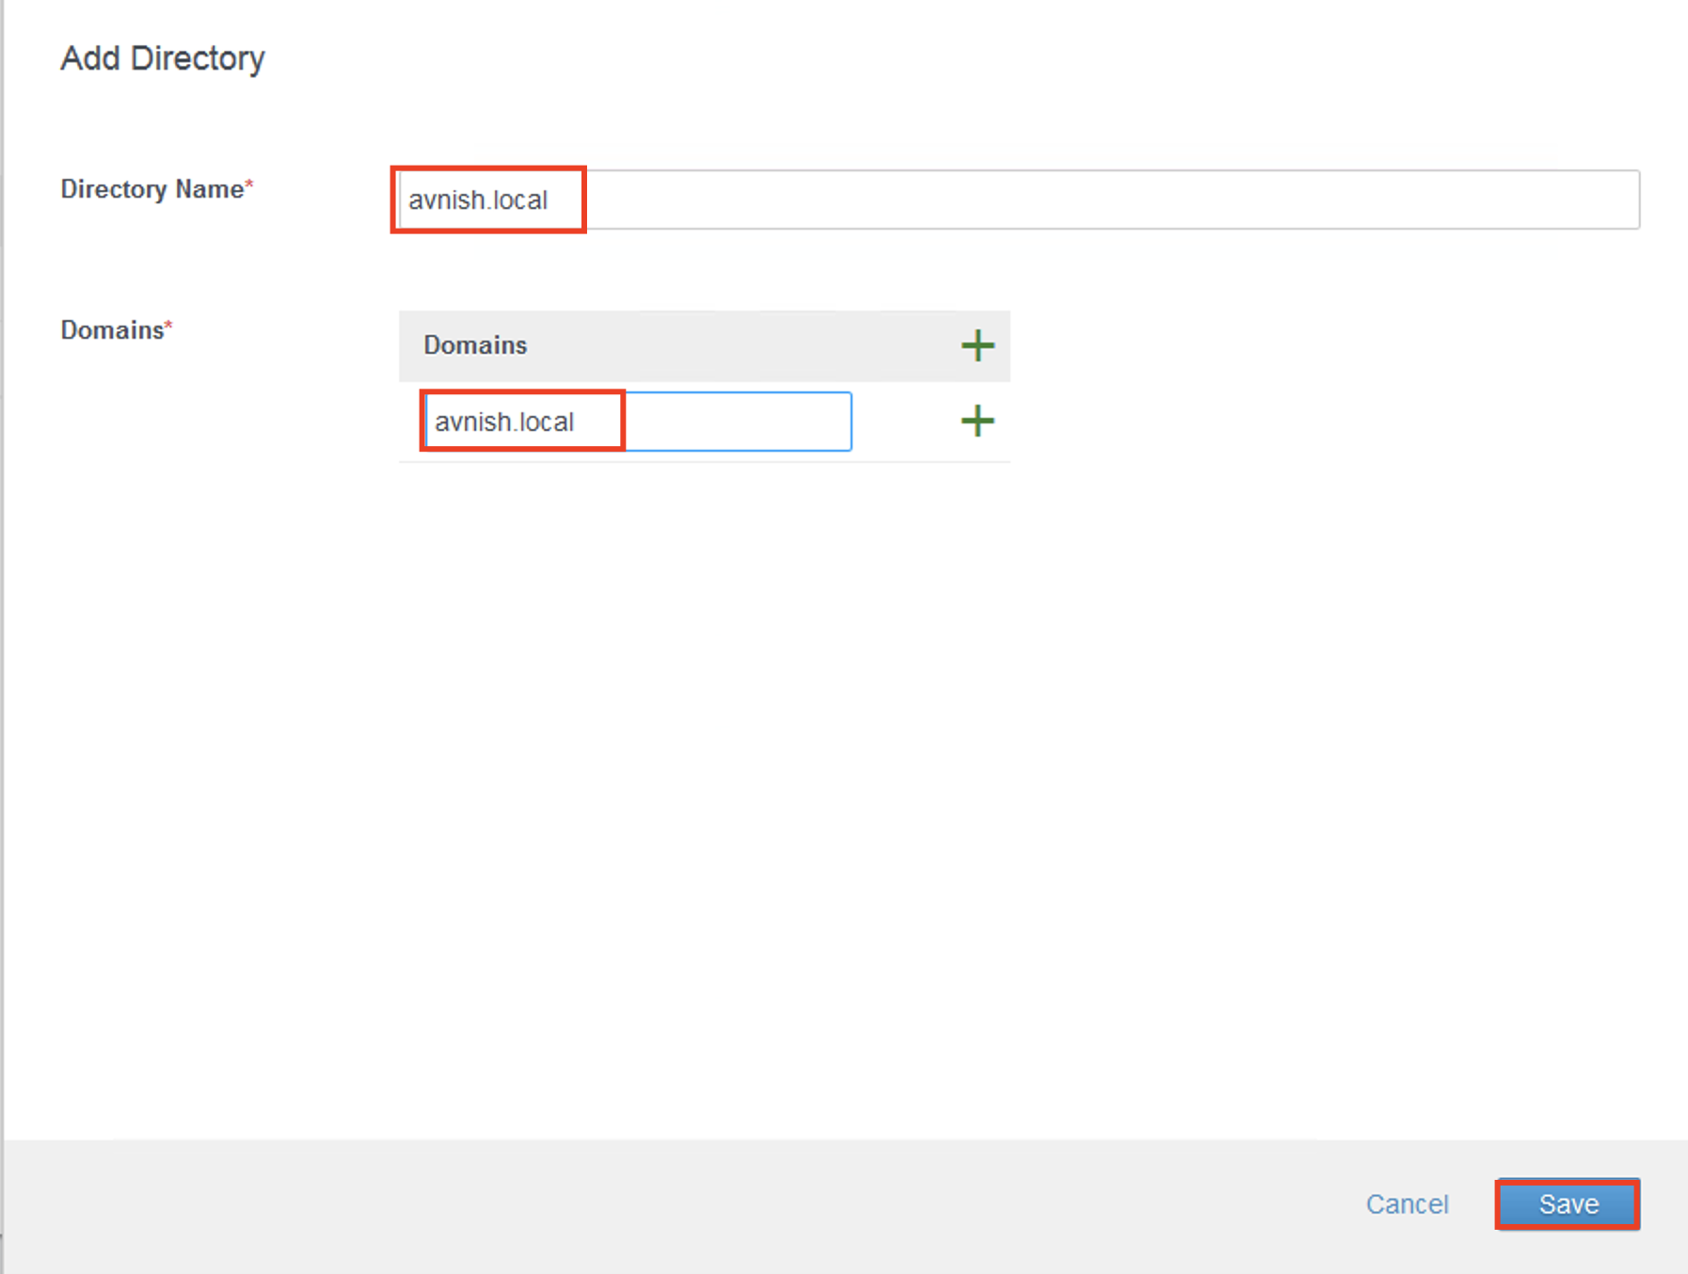Viewport: 1688px width, 1274px height.
Task: Click the Domains column header text
Action: point(475,345)
